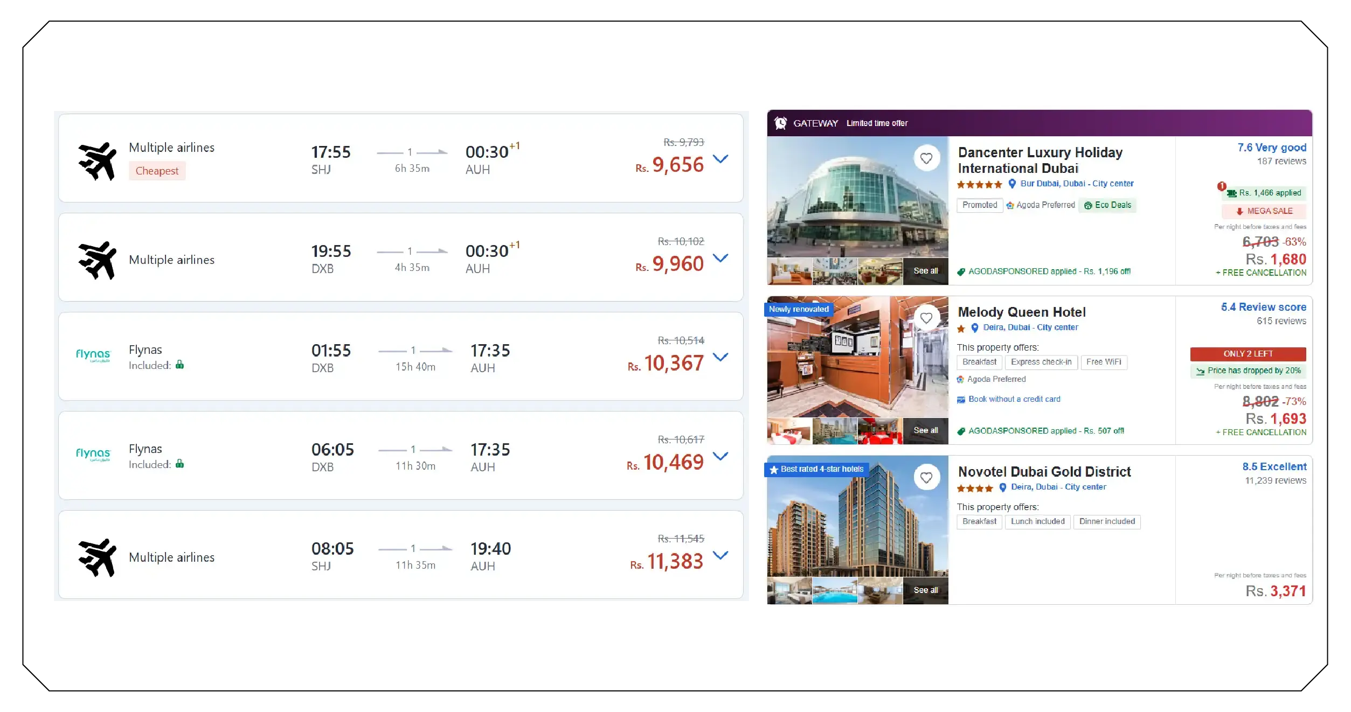Toggle heart on Melody Queen Hotel

point(926,318)
